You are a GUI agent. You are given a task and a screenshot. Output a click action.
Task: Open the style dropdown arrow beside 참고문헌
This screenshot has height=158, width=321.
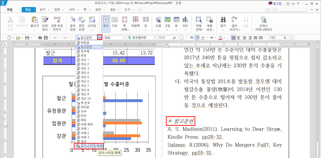[100, 38]
